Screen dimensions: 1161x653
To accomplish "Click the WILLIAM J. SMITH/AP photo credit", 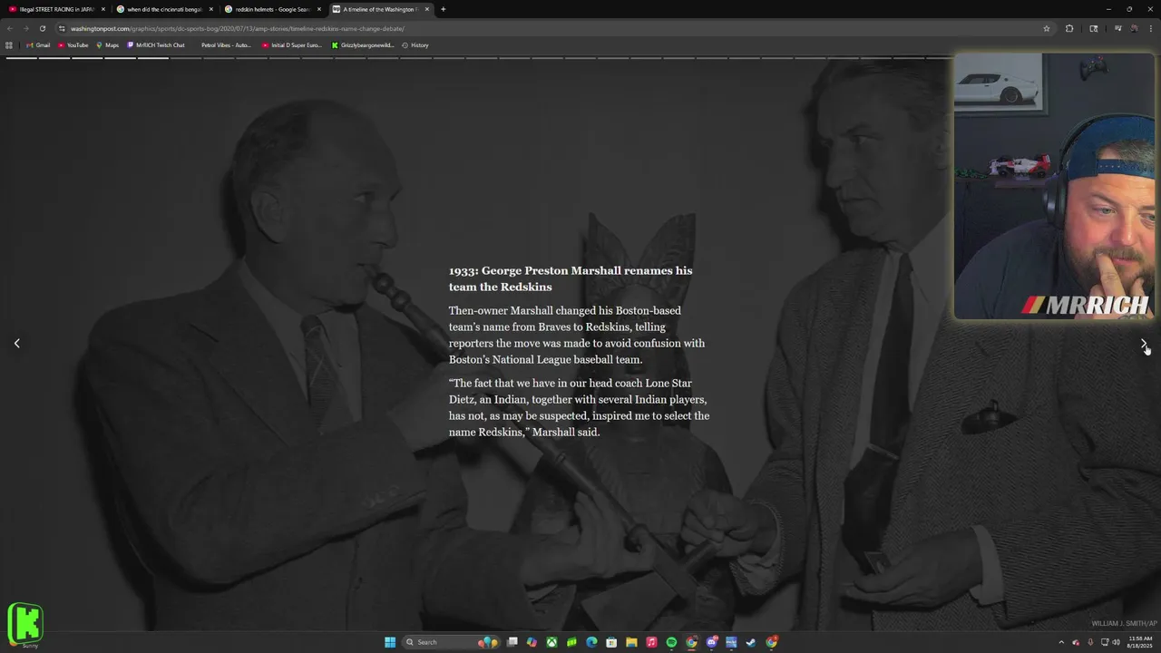I will [x=1124, y=624].
